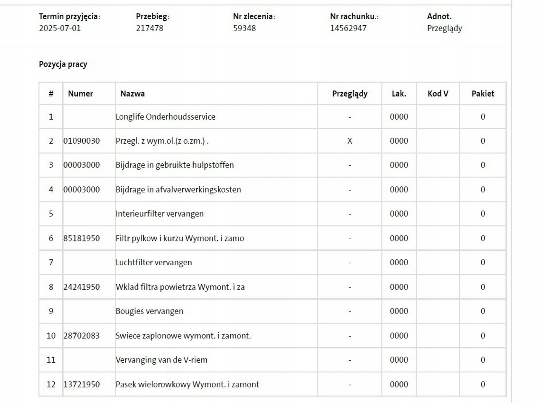Click Pasek wielorowkowy Wymont. i zamont
Screen dimensions: 538x403
coord(187,385)
